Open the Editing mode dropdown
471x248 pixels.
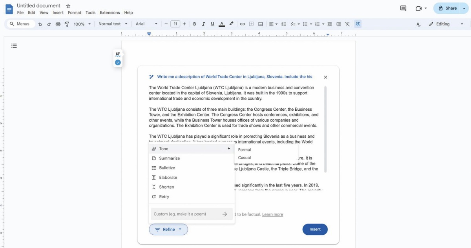pyautogui.click(x=446, y=24)
